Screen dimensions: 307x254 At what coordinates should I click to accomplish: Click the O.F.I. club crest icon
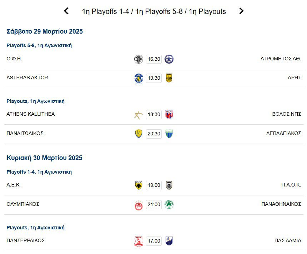tap(139, 59)
